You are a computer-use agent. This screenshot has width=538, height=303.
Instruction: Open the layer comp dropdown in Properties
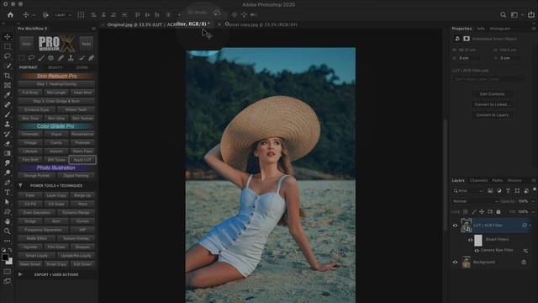(490, 79)
